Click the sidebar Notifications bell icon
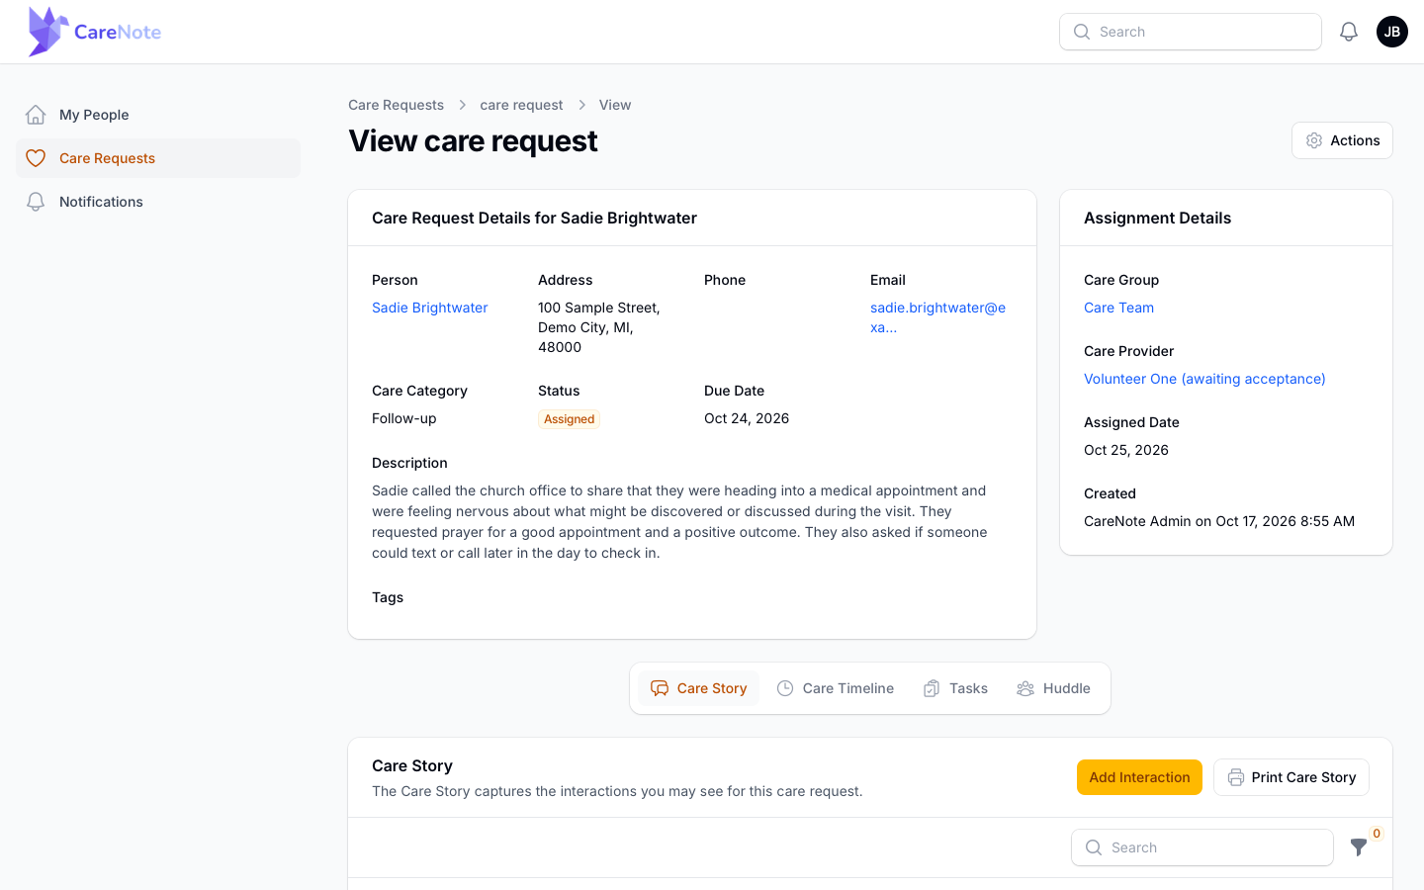Screen dimensions: 1424x890 [36, 202]
